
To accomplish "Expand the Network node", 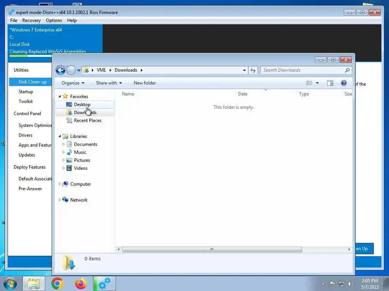I will pyautogui.click(x=60, y=200).
